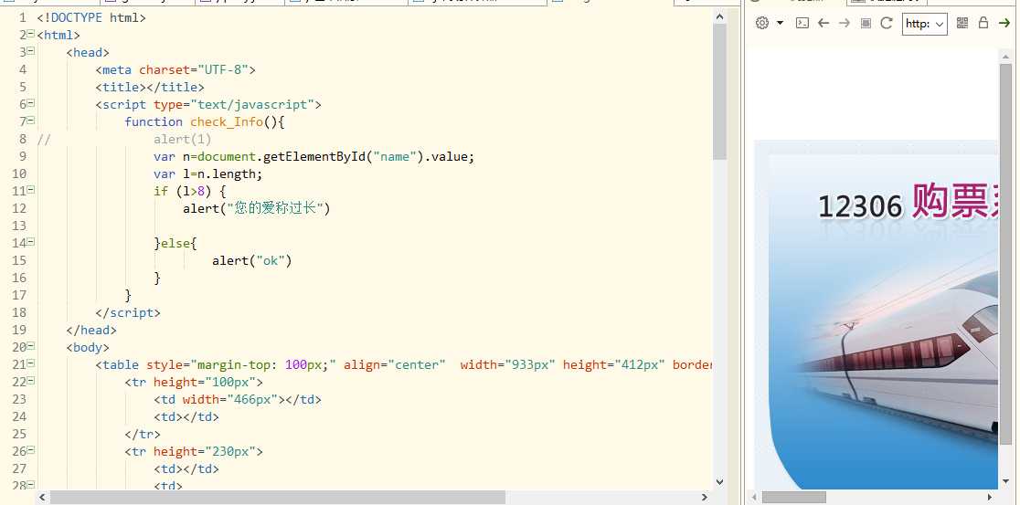Screen dimensions: 1020x505
Task: Open the http: address dropdown
Action: (924, 24)
